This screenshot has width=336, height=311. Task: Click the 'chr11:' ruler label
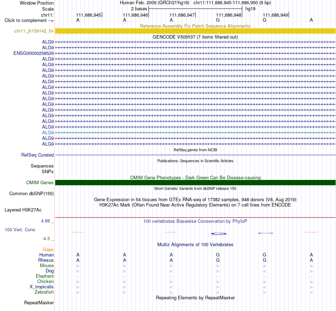click(x=47, y=15)
